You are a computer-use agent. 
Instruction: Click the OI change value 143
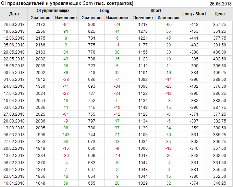pyautogui.click(x=66, y=135)
